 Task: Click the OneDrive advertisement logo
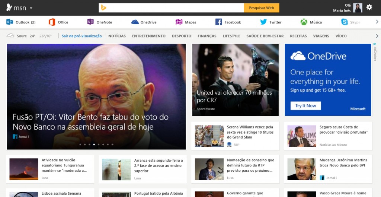(318, 56)
